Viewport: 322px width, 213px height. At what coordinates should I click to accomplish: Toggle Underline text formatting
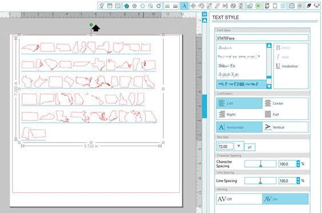point(287,66)
